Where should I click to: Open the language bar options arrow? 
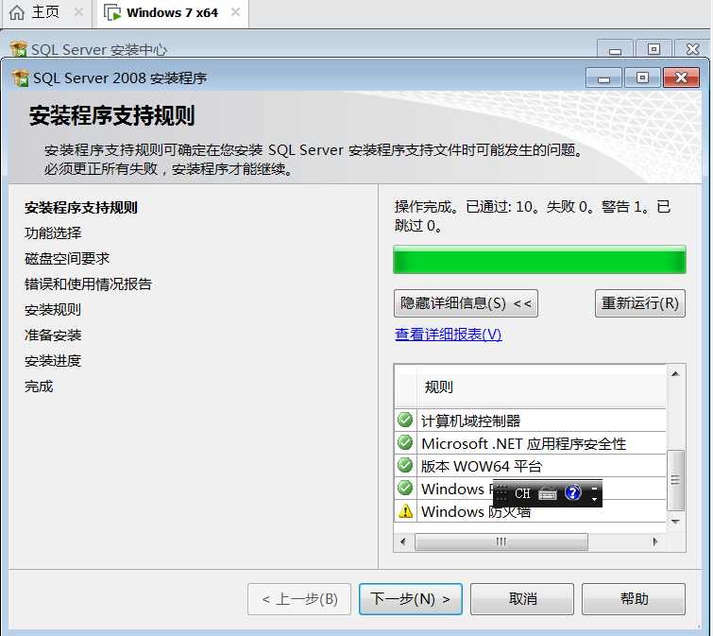(x=594, y=500)
